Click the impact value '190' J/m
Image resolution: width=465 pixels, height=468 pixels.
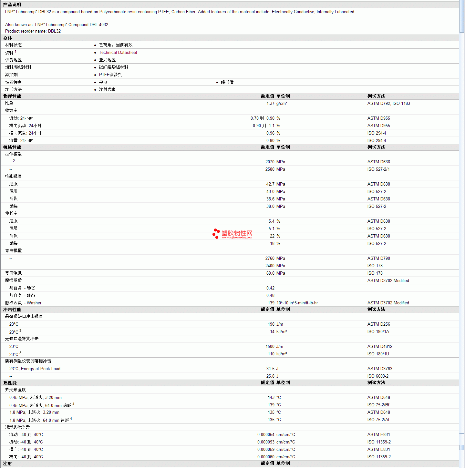tap(271, 324)
